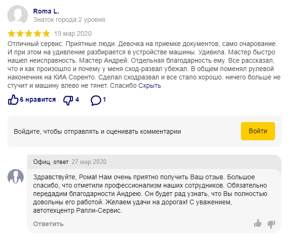Click the fifth star of the rating

point(46,33)
